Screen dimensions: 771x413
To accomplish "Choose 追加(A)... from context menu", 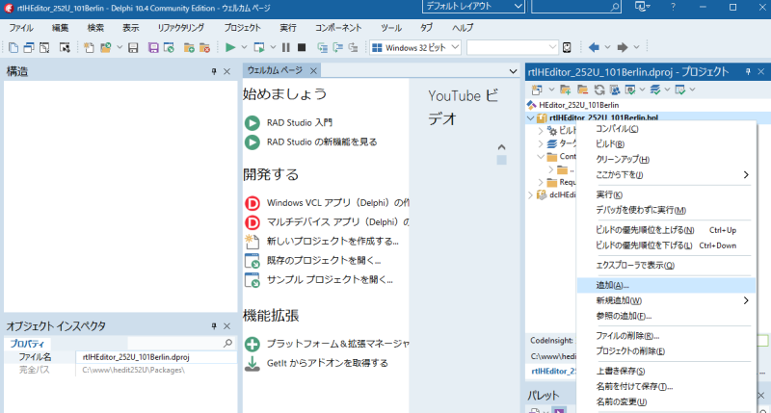I will (666, 285).
